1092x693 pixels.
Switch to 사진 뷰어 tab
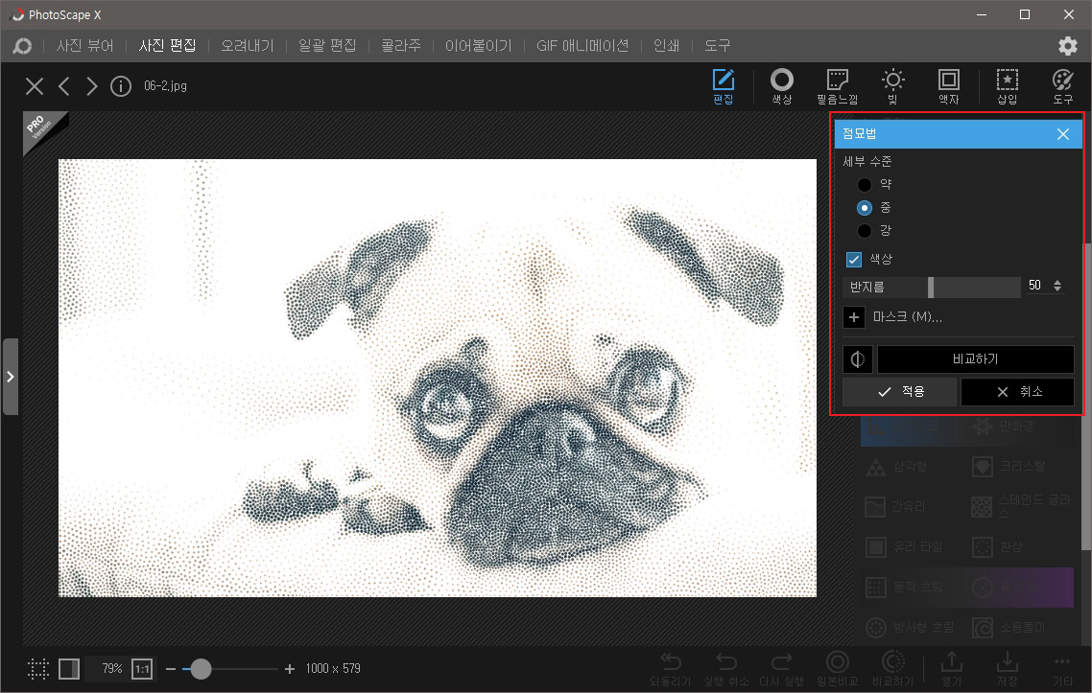[x=85, y=46]
